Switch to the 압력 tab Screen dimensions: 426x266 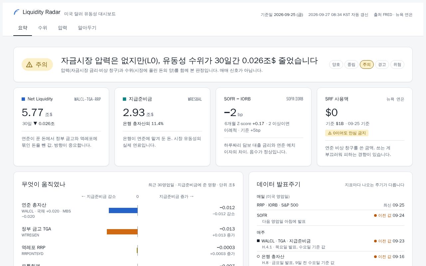63,28
